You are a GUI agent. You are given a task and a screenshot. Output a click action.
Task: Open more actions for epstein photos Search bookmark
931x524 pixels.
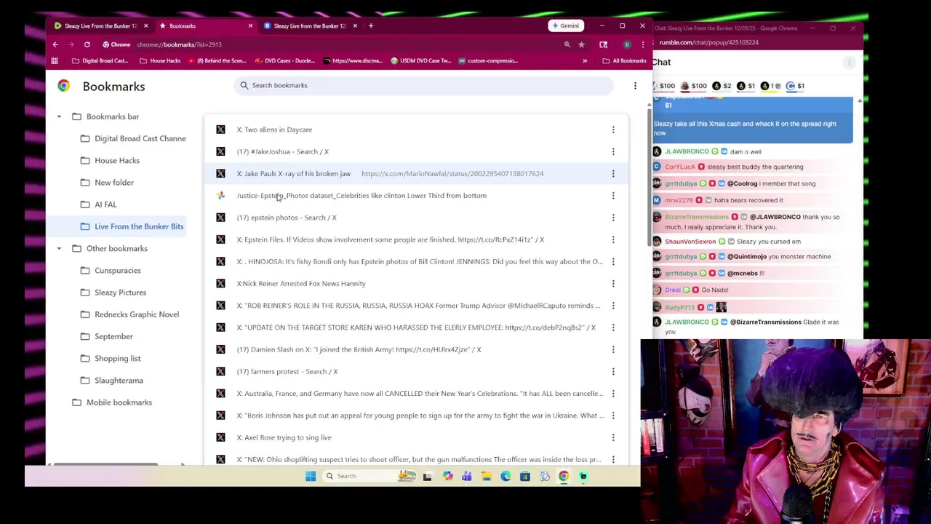[x=613, y=218]
